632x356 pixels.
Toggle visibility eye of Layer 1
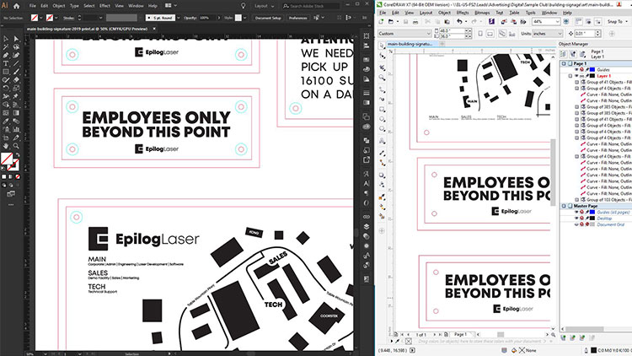576,75
